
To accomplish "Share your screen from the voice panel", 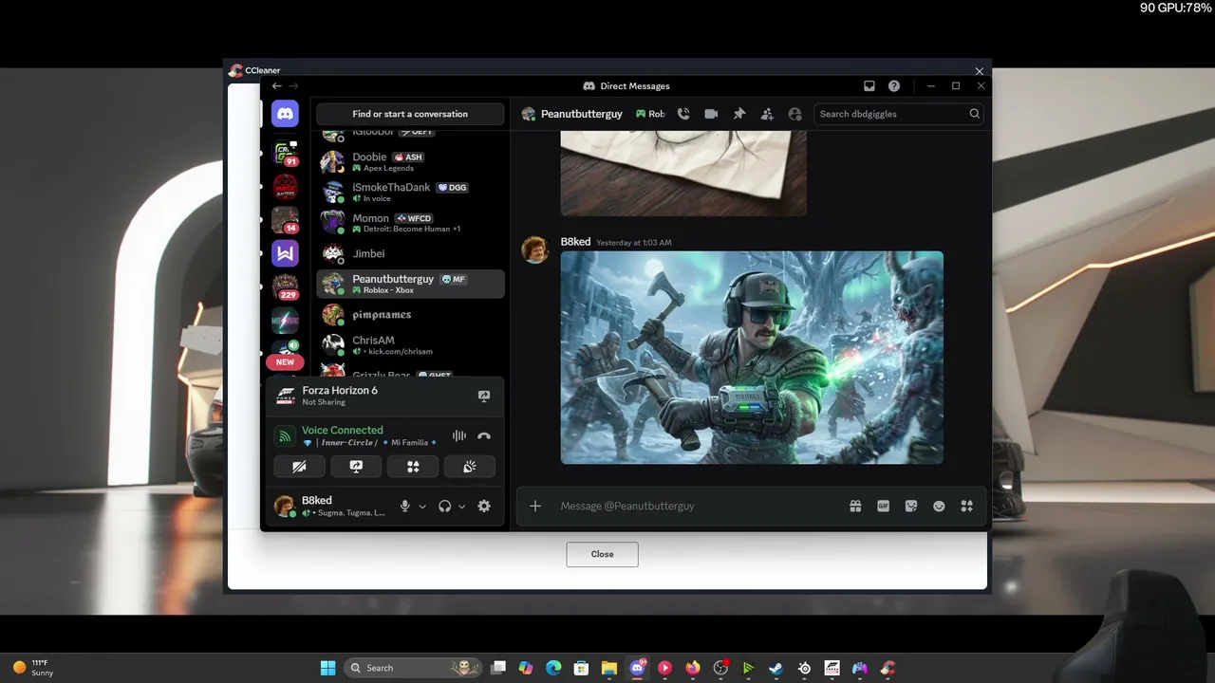I will [x=356, y=467].
